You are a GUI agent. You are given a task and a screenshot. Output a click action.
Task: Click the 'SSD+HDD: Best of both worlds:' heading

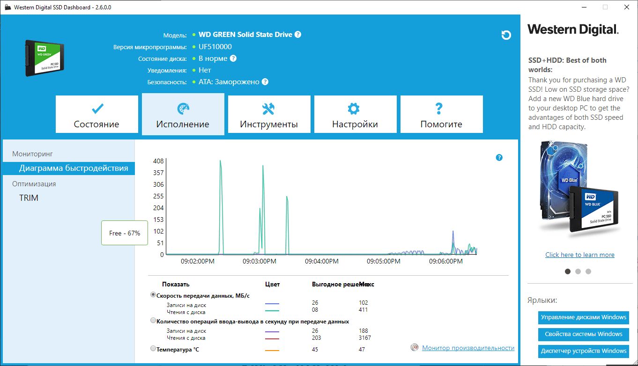tap(567, 65)
